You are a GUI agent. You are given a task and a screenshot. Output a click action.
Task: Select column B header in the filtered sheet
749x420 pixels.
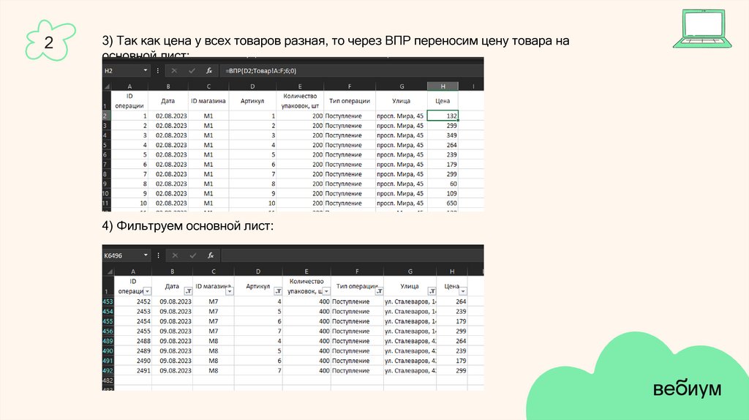[172, 271]
